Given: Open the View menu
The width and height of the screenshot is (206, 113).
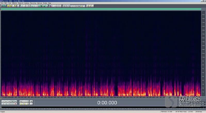Looking at the screenshot, I should [10, 3].
